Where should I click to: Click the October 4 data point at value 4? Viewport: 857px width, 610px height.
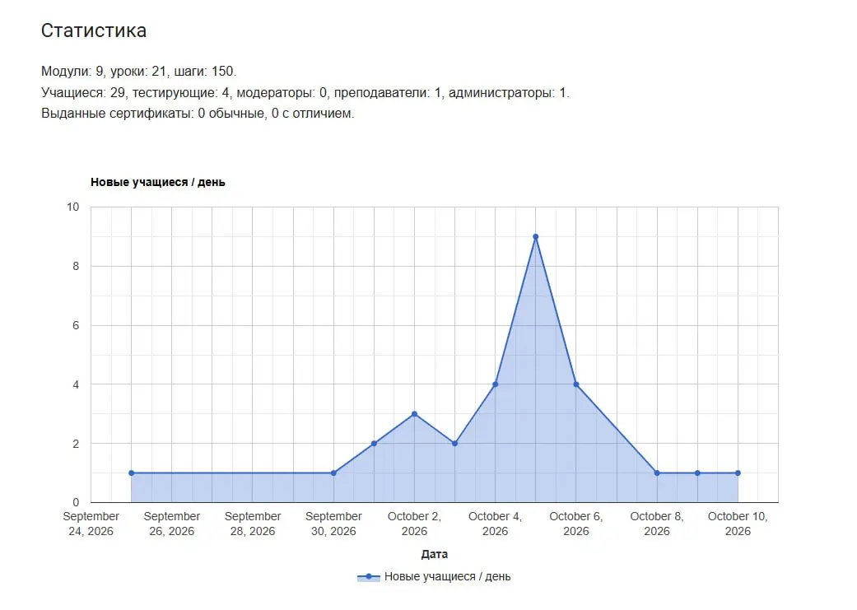coord(495,384)
